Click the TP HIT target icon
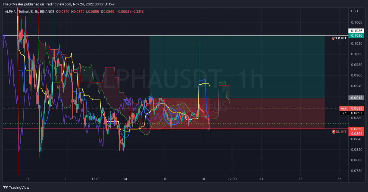Image resolution: width=368 pixels, height=192 pixels. tap(333, 39)
